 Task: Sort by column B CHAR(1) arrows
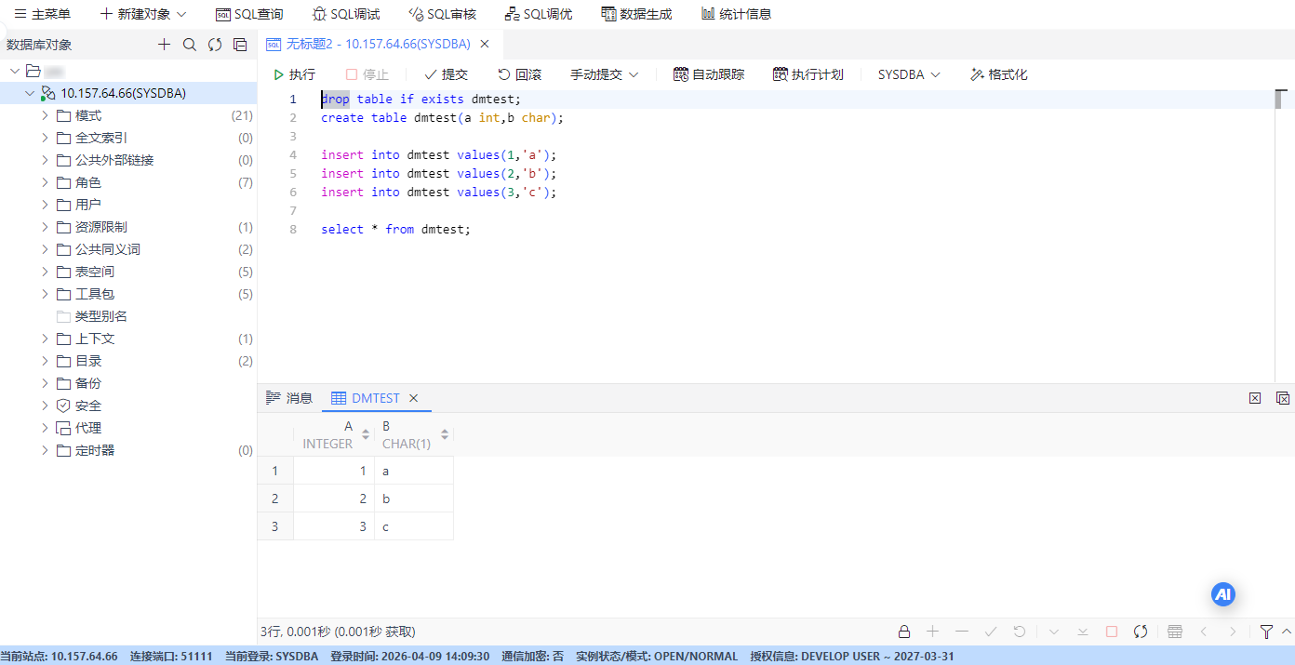[x=445, y=434]
